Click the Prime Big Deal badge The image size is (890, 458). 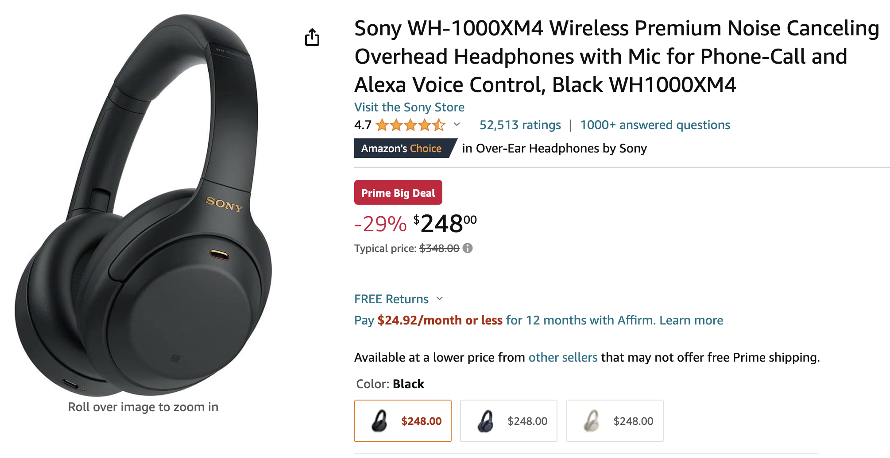(x=398, y=193)
